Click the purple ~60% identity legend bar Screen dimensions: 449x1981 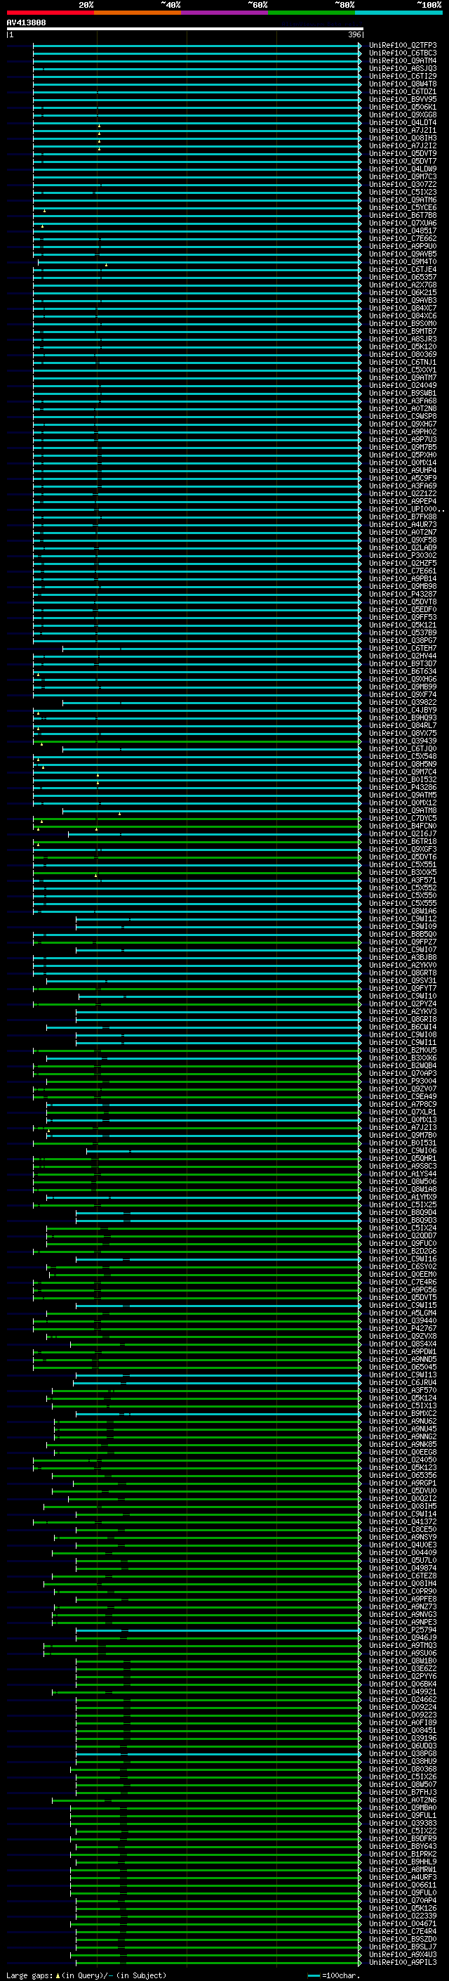pyautogui.click(x=225, y=13)
